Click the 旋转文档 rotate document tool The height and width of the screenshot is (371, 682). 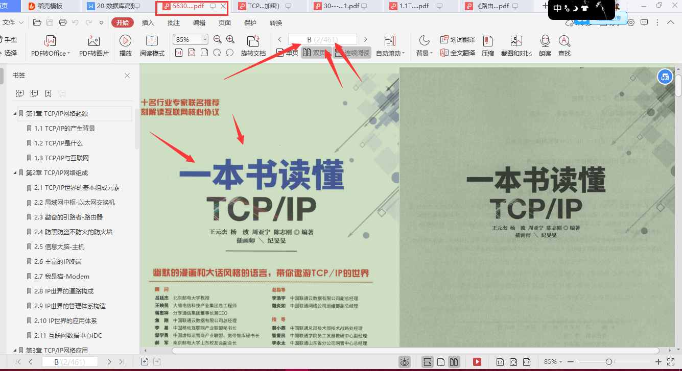click(253, 45)
